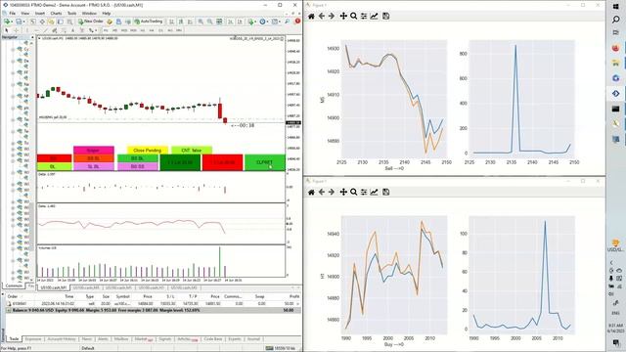Toggle chart auto scroll

click(230, 22)
